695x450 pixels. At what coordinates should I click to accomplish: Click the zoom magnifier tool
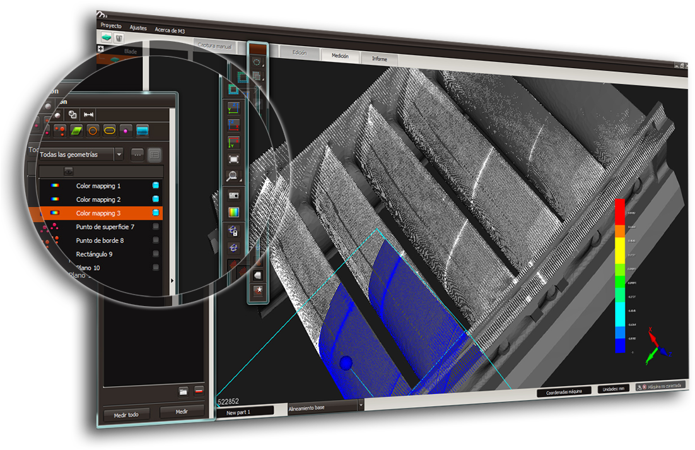pyautogui.click(x=233, y=177)
